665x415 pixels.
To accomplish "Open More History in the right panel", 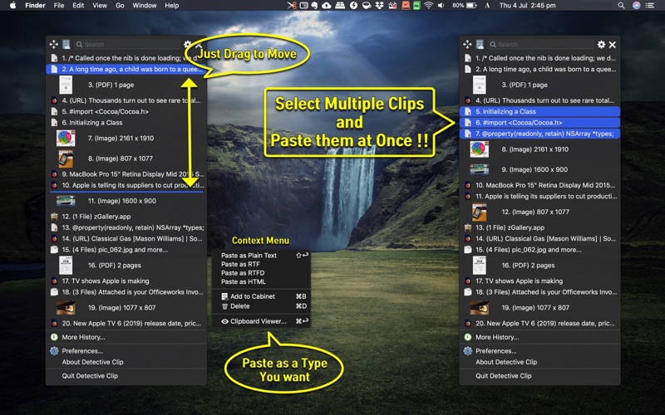I will click(x=539, y=338).
